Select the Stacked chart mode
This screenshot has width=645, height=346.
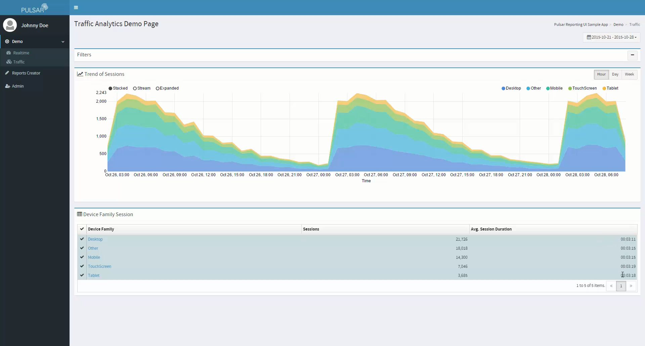point(118,88)
